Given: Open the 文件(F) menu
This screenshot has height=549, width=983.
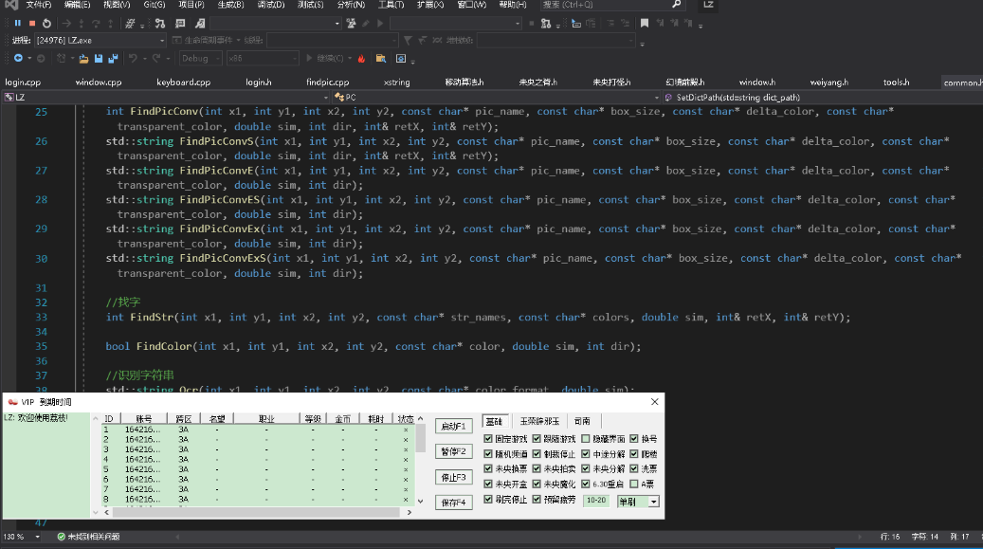Looking at the screenshot, I should coord(39,5).
